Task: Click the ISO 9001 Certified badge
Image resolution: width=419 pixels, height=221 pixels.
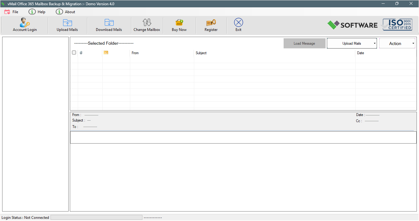Action: point(397,25)
